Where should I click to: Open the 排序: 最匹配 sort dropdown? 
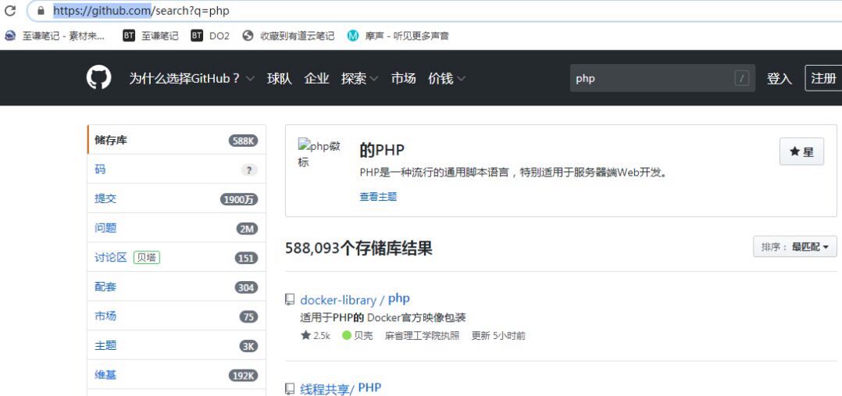click(x=795, y=247)
